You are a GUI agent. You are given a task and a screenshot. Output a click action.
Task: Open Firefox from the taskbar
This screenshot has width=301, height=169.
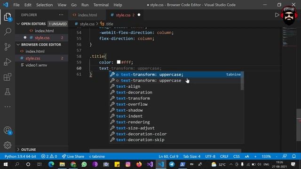139,164
